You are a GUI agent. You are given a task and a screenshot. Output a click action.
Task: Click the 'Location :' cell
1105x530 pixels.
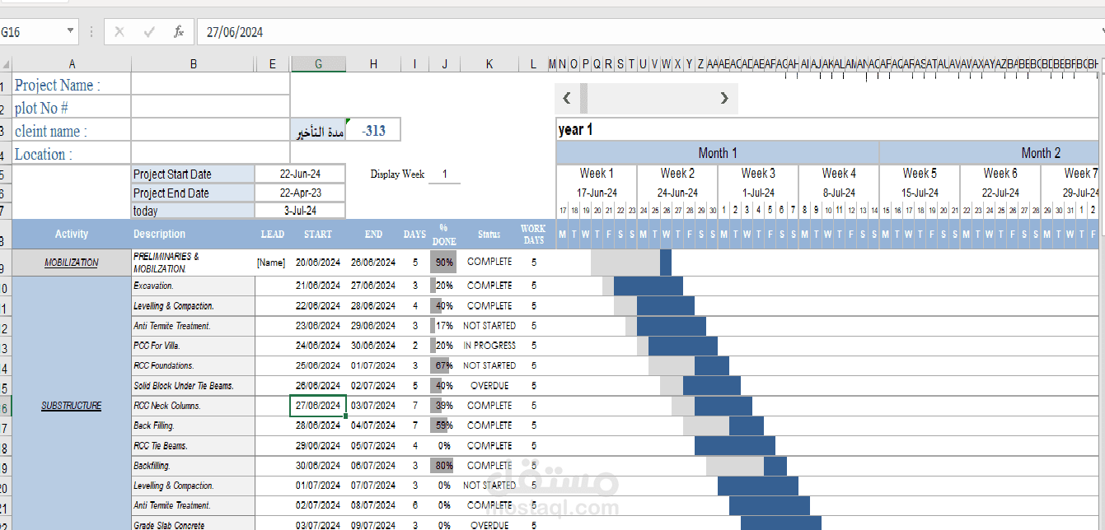point(72,154)
